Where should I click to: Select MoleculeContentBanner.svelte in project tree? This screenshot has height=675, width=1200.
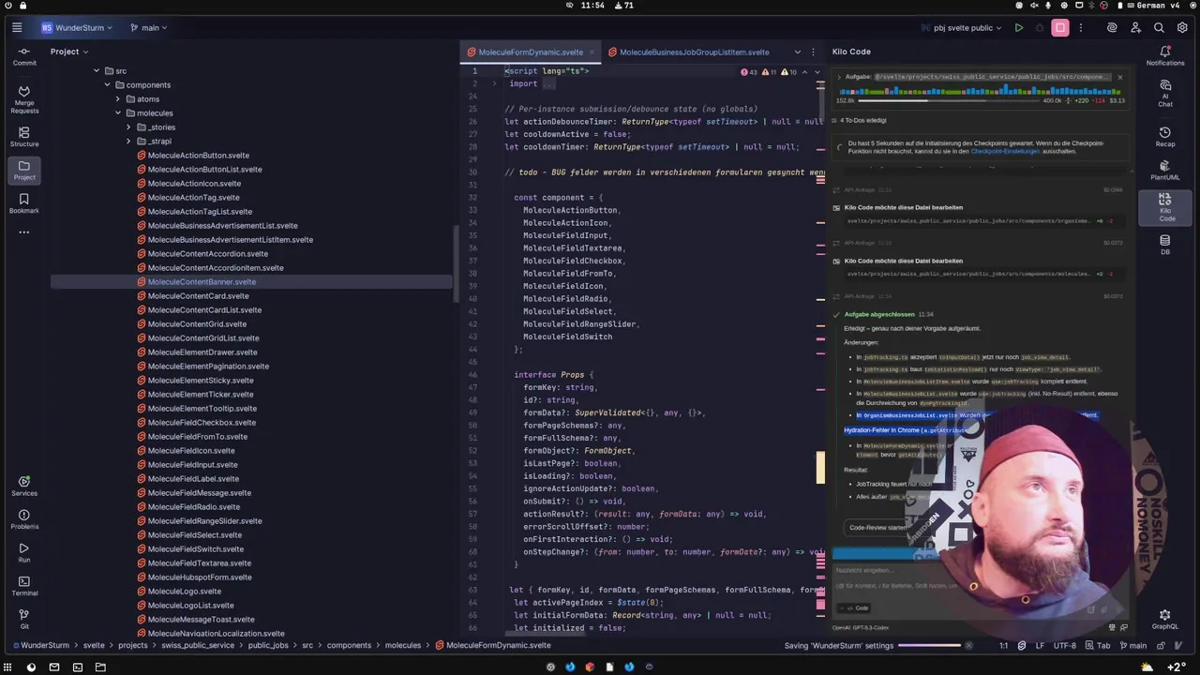click(x=202, y=282)
